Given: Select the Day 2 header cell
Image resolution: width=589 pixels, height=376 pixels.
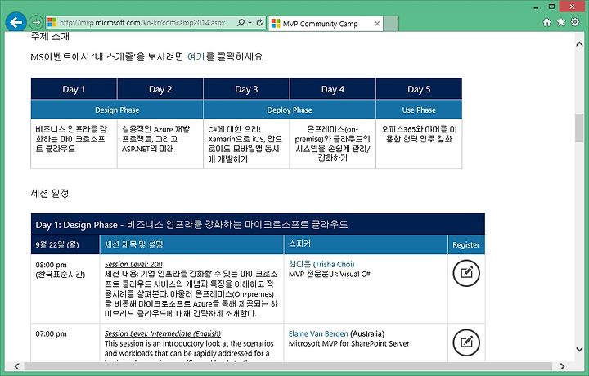Looking at the screenshot, I should tap(160, 89).
